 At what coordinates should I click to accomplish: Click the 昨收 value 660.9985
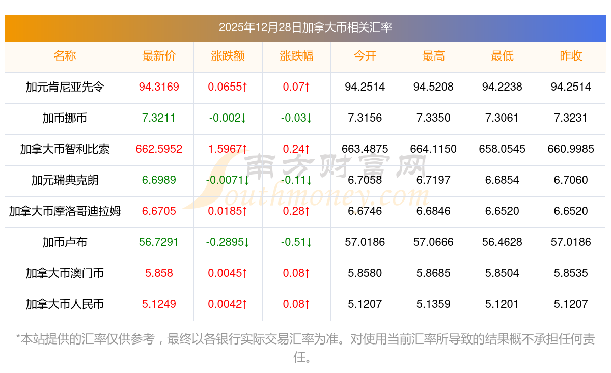(571, 149)
